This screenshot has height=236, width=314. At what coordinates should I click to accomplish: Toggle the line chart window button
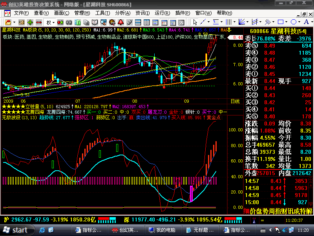tap(181, 22)
